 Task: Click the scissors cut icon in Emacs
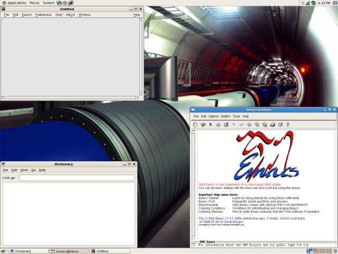click(241, 124)
